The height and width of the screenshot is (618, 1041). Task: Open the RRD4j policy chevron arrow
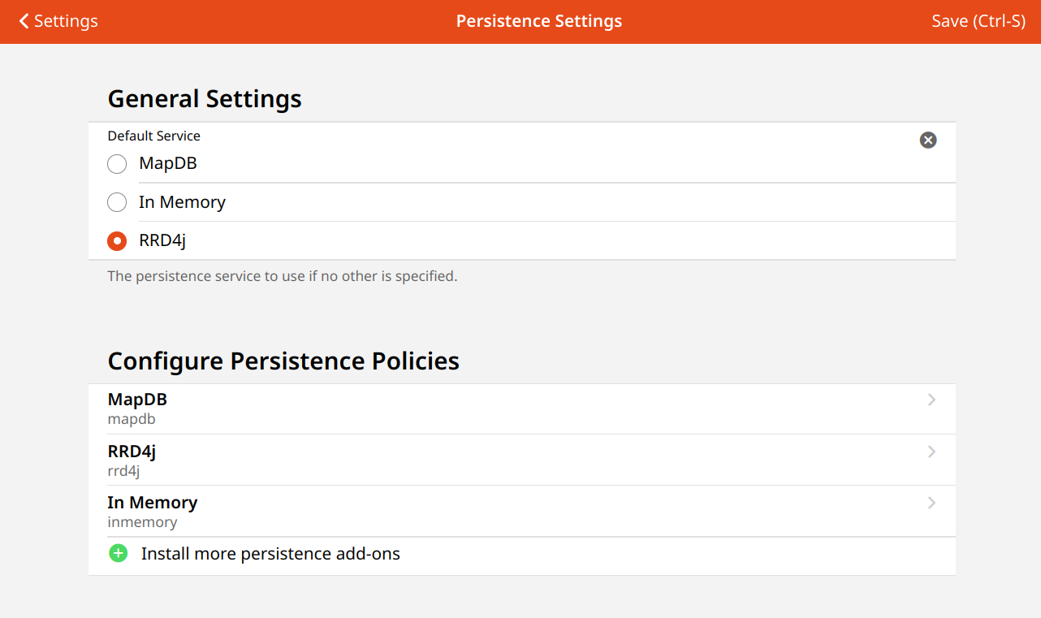pyautogui.click(x=931, y=452)
